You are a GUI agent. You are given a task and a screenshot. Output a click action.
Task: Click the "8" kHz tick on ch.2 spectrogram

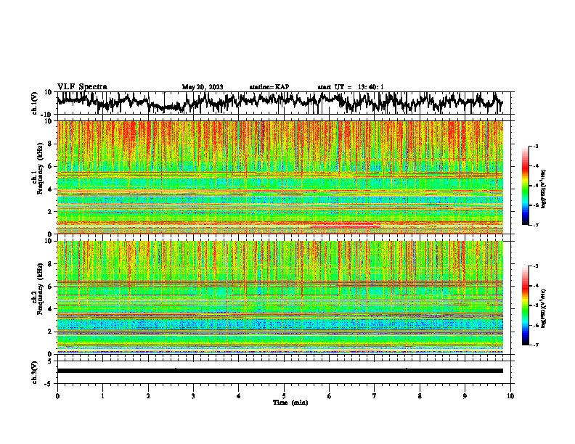(50, 264)
